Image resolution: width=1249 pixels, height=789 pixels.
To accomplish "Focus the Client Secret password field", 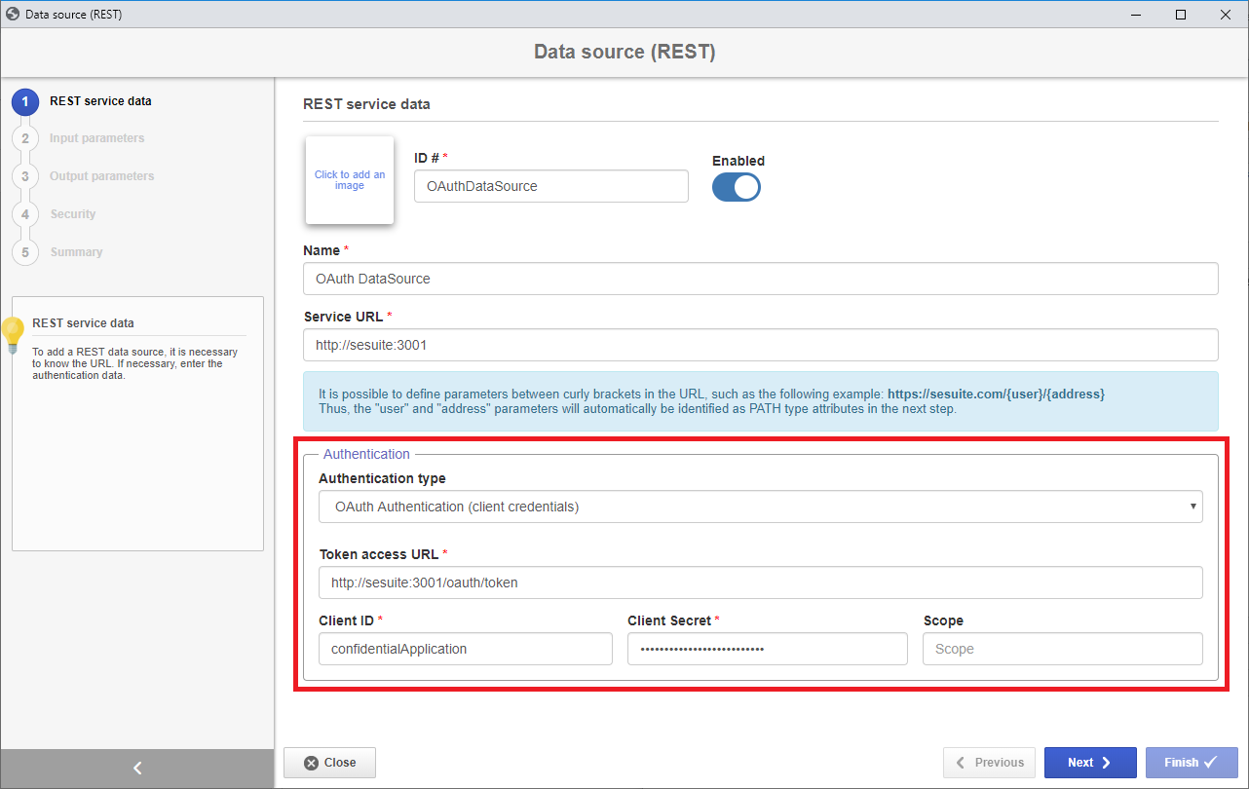I will coord(768,649).
